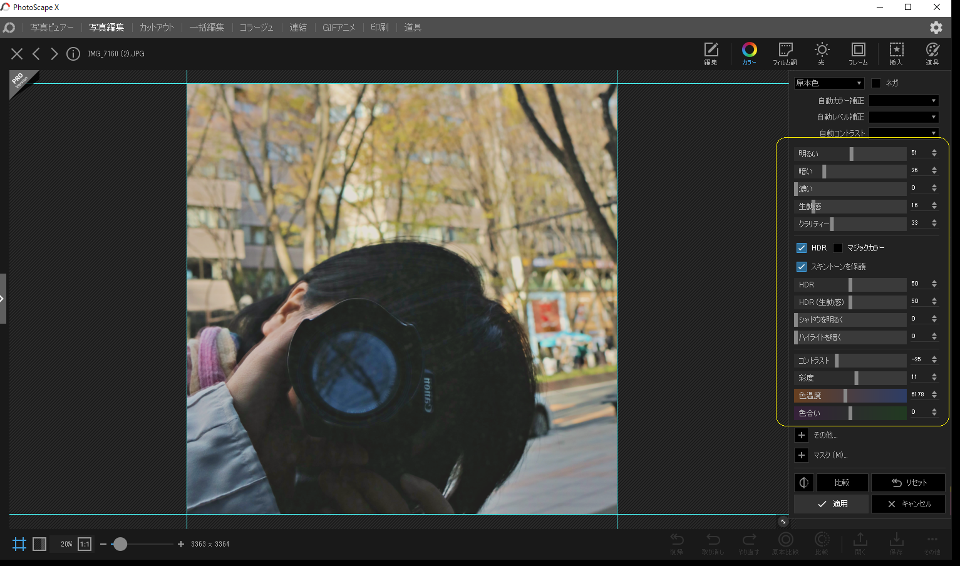Open the フィルム調 (Film effect) panel
This screenshot has width=960, height=566.
785,54
